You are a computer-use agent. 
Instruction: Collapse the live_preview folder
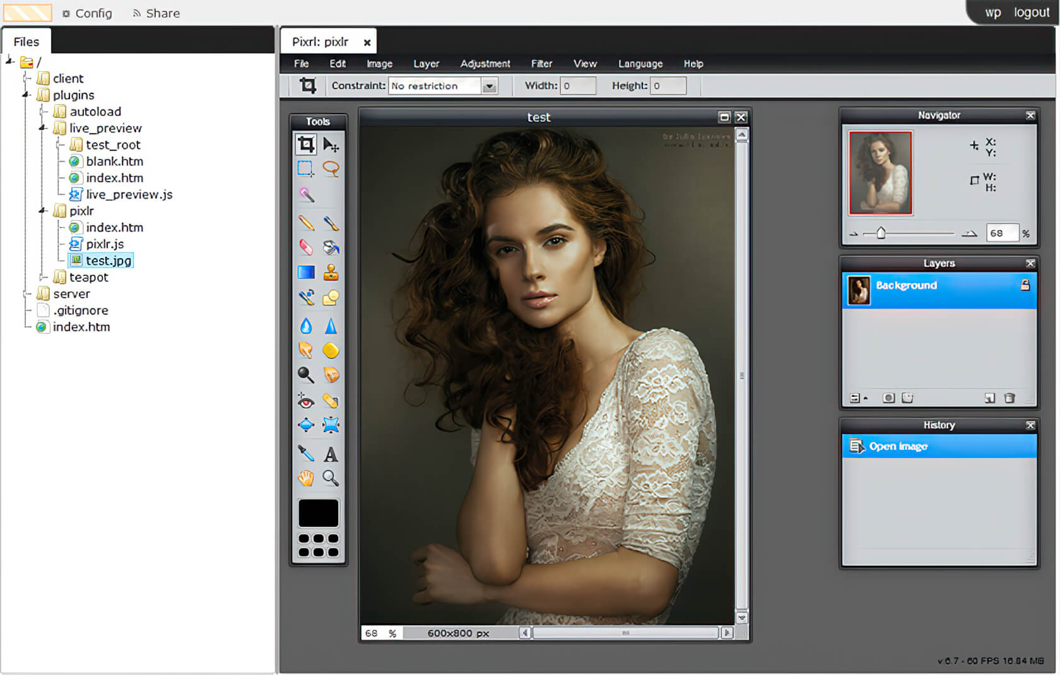(43, 128)
